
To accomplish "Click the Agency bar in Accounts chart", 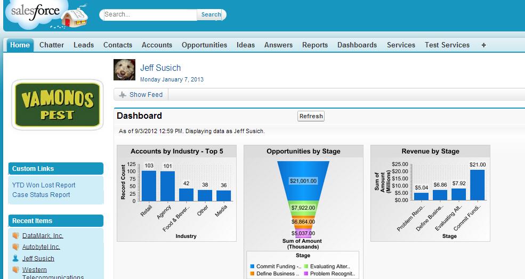I will coord(167,186).
